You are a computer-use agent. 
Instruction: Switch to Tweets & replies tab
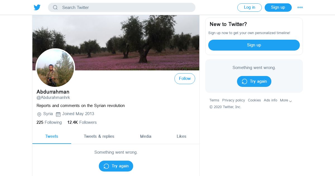click(99, 136)
